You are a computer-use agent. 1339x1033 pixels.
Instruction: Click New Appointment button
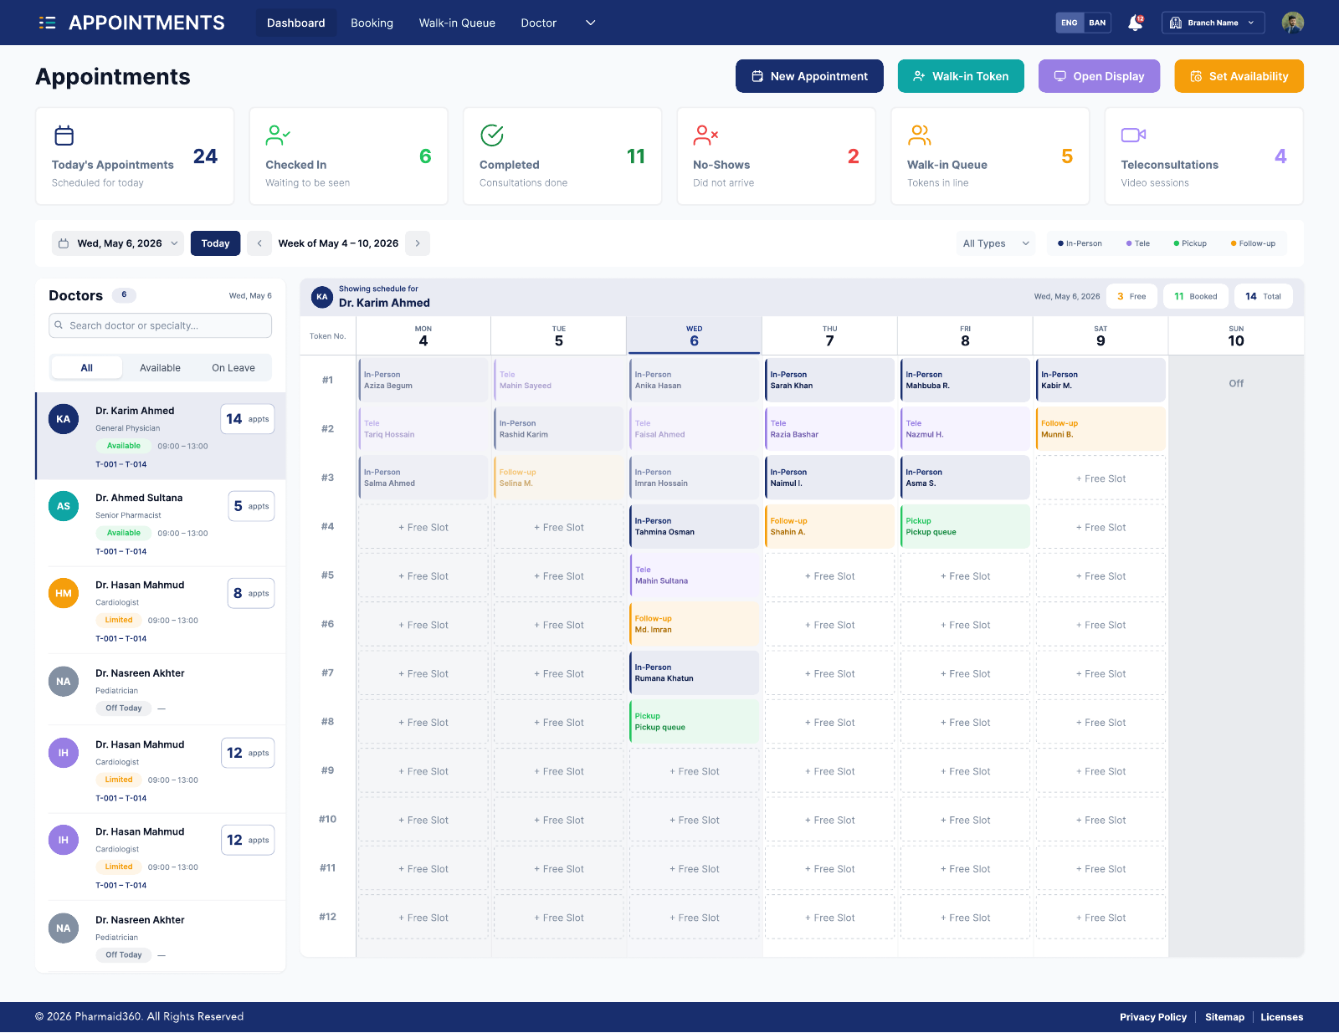coord(809,76)
